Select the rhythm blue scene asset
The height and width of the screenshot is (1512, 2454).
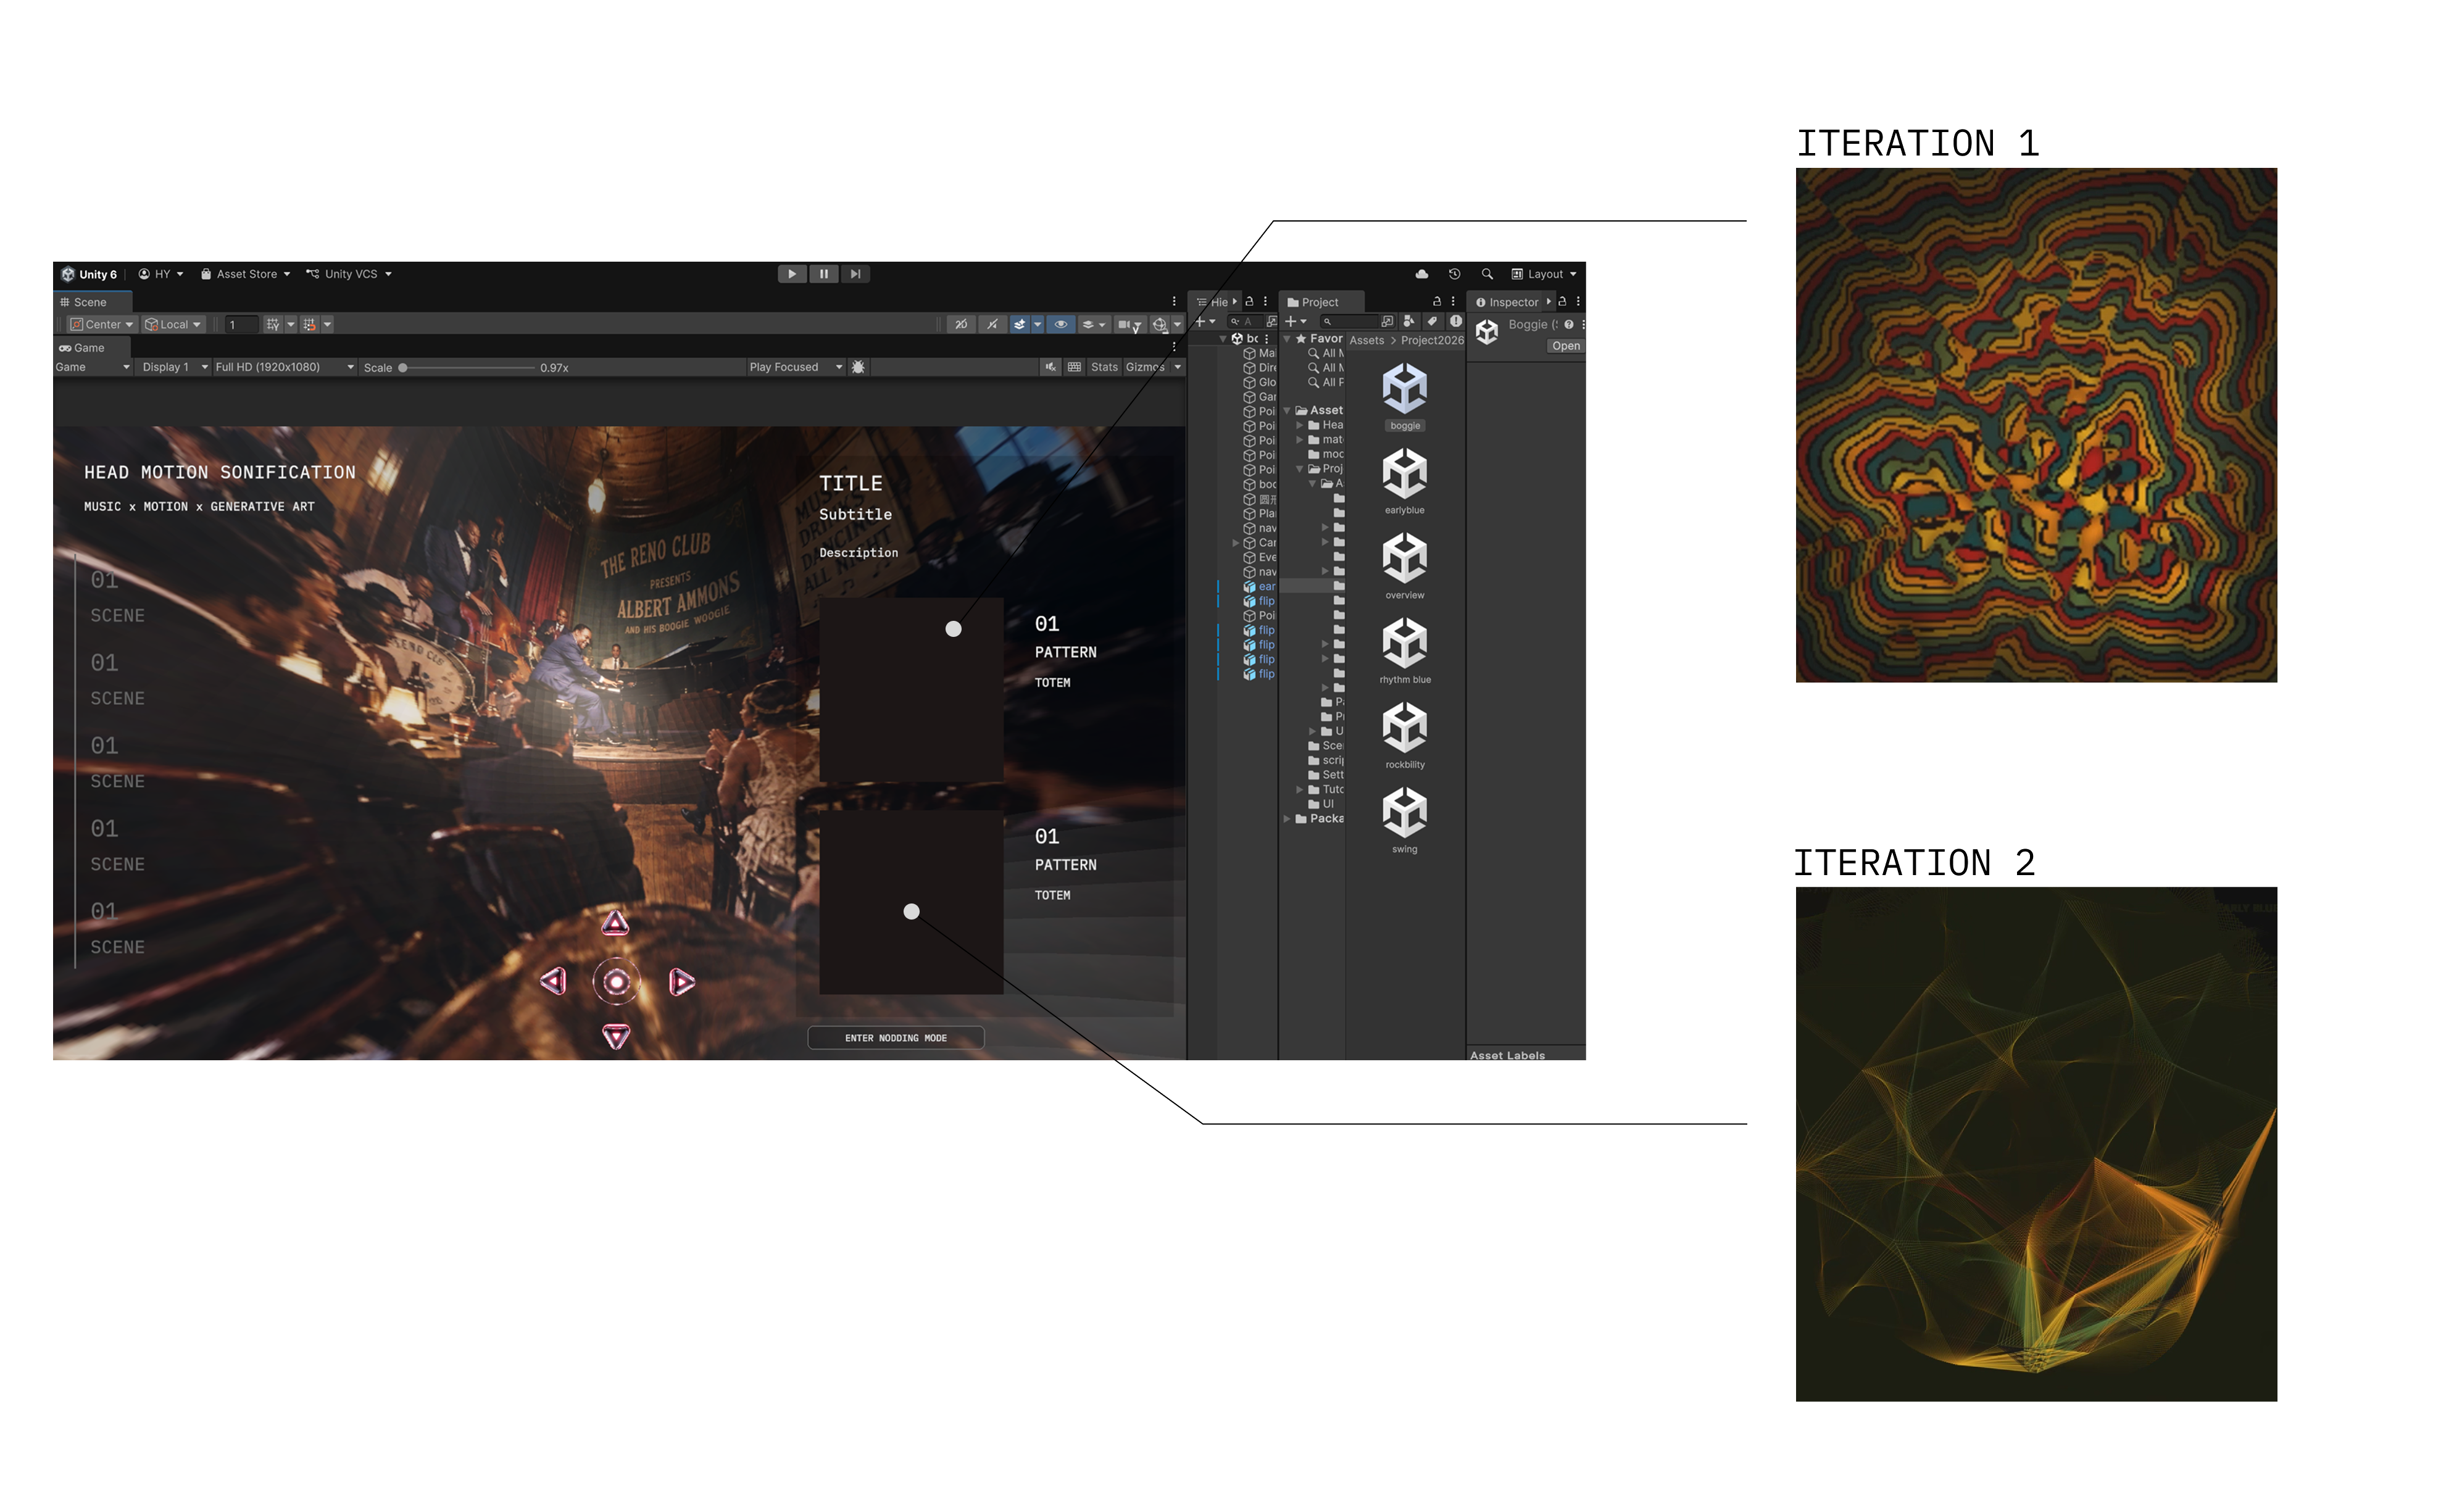pyautogui.click(x=1405, y=651)
